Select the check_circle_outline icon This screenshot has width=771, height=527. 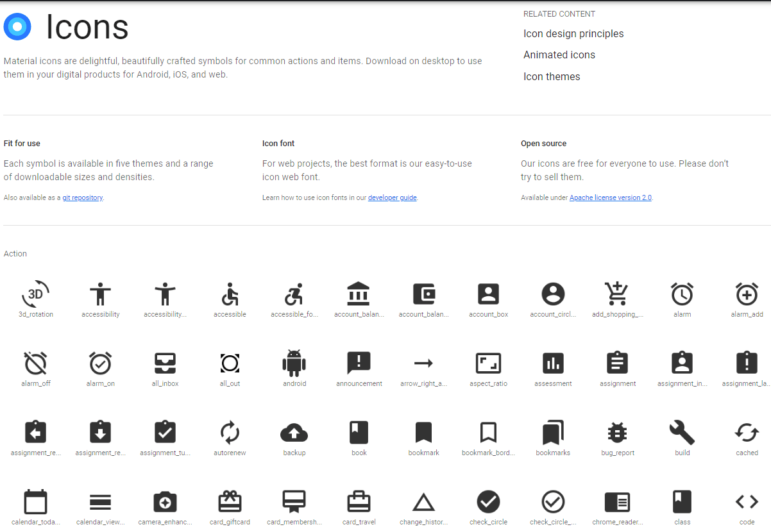point(553,501)
